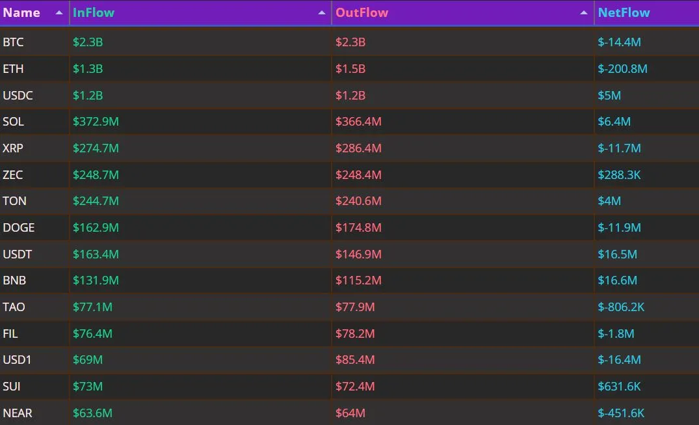
Task: Open the ETH asset row
Action: [x=350, y=69]
